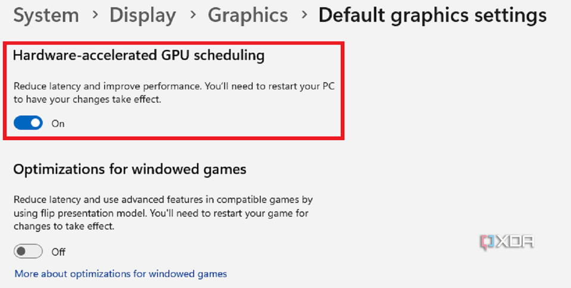Navigate to the Graphics breadcrumb
The width and height of the screenshot is (571, 288).
coord(247,16)
